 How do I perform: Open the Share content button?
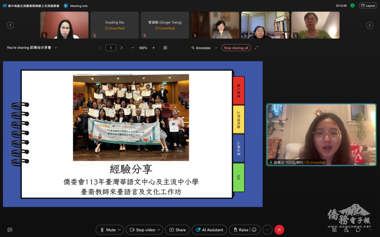point(177,230)
